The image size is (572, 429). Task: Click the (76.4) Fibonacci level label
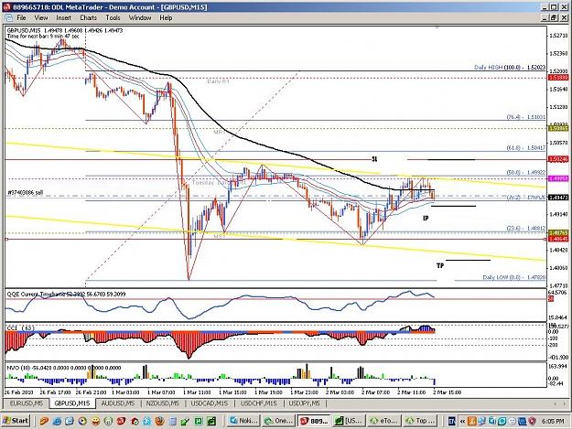525,117
